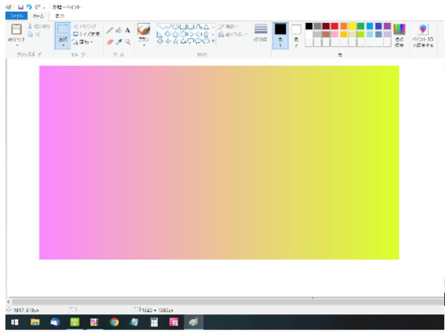Open Google Chrome from the taskbar

pos(114,322)
